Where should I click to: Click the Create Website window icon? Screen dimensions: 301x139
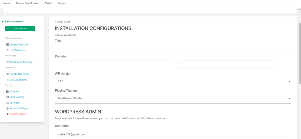(x=7, y=45)
